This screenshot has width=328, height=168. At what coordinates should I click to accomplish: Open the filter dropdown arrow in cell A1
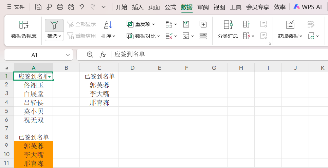(50, 77)
